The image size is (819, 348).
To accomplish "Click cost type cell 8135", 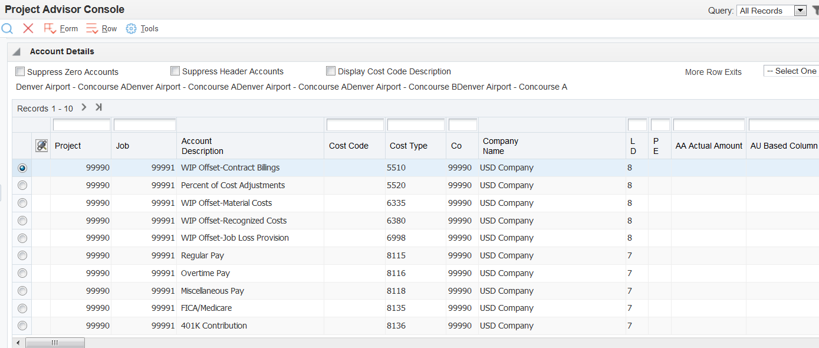I will (x=415, y=308).
